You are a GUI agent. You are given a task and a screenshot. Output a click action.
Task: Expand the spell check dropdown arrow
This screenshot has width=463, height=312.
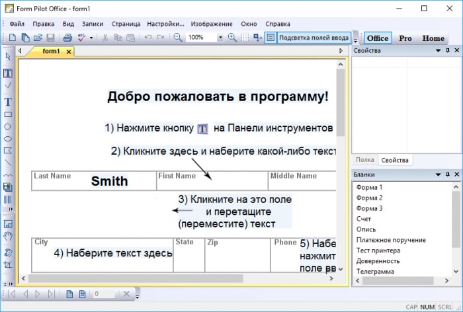(x=91, y=38)
